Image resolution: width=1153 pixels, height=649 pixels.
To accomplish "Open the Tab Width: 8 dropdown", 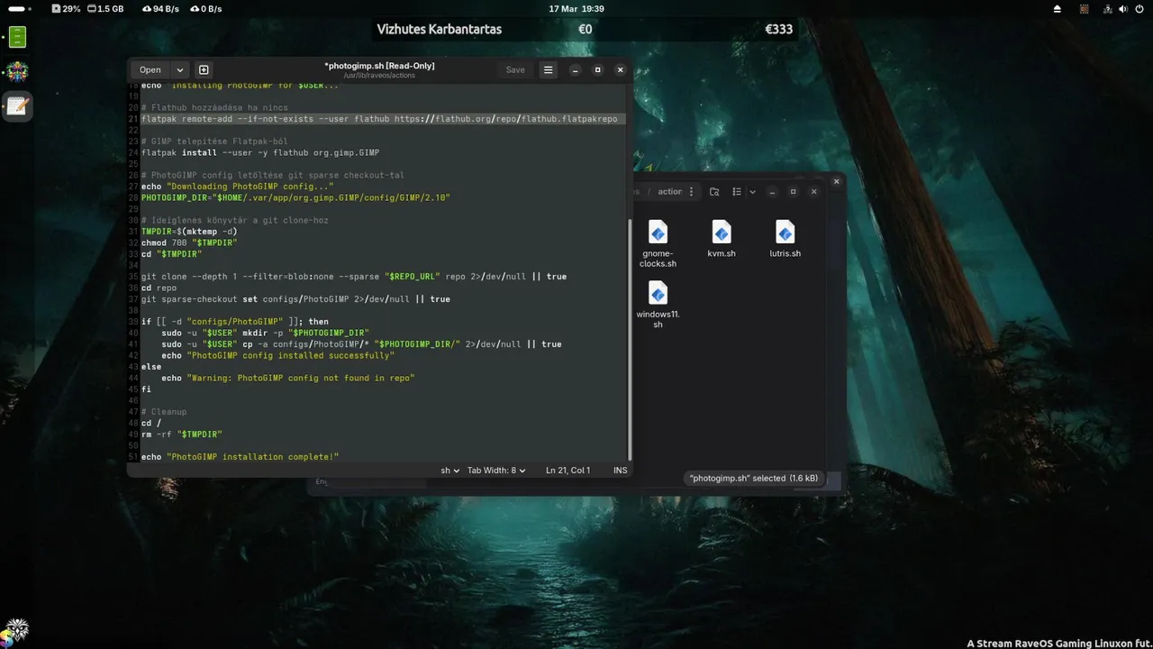I will [x=496, y=471].
